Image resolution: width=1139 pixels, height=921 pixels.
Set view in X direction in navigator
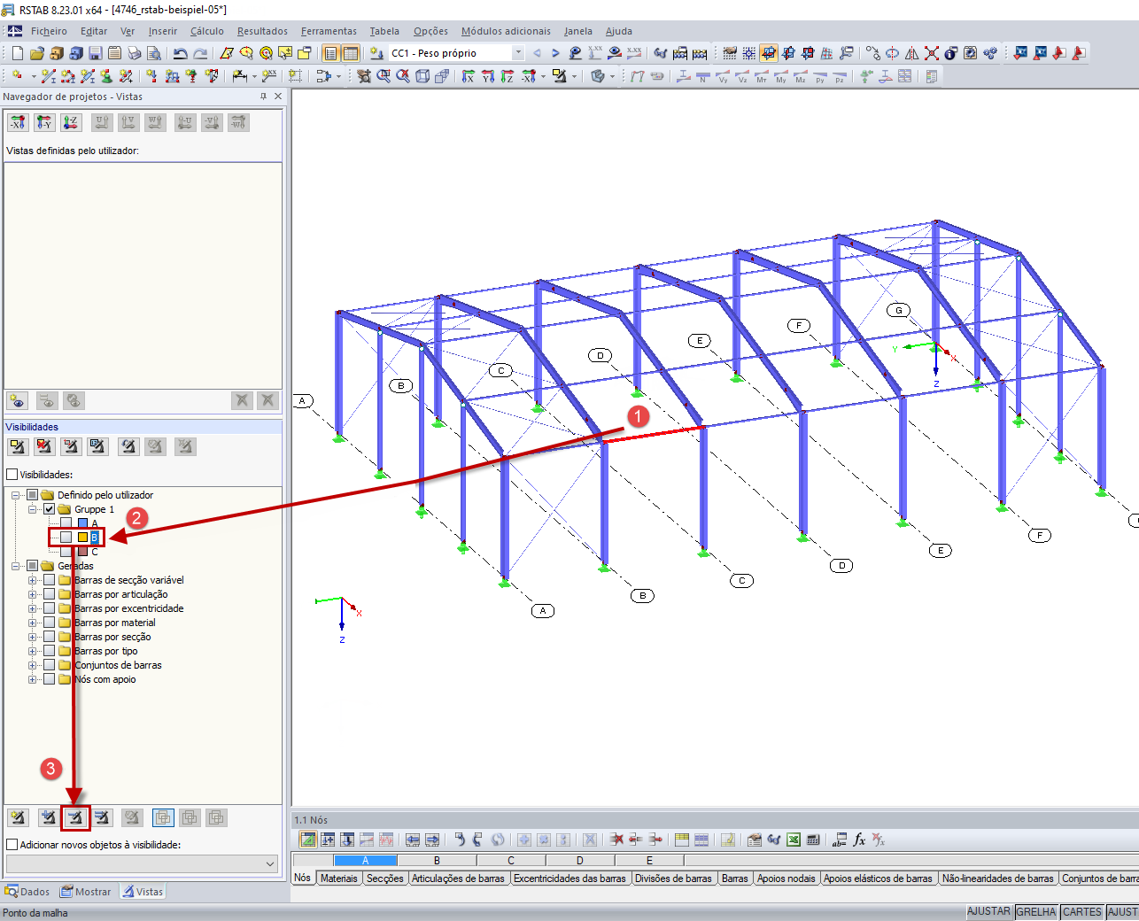(18, 122)
